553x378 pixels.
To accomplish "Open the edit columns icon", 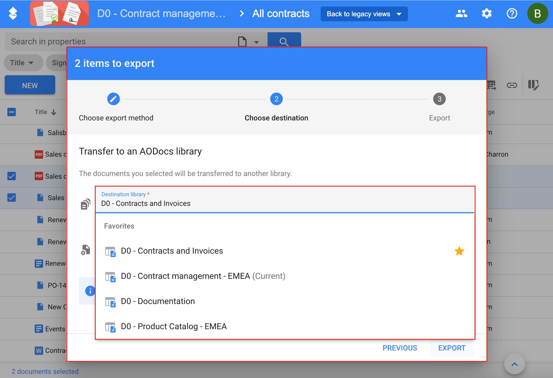I will pos(534,85).
